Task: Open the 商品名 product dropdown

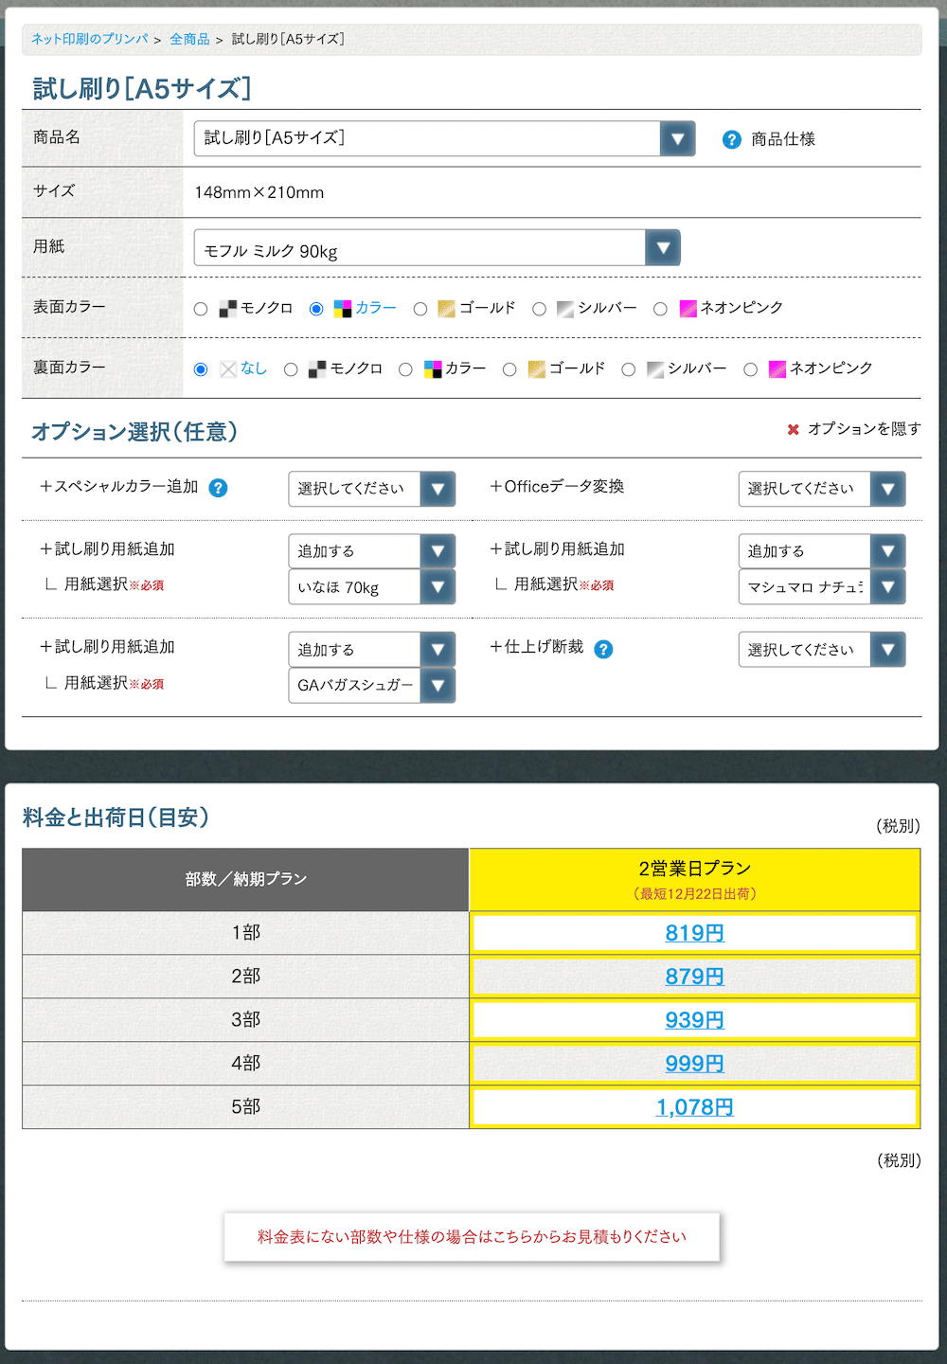Action: (x=444, y=138)
